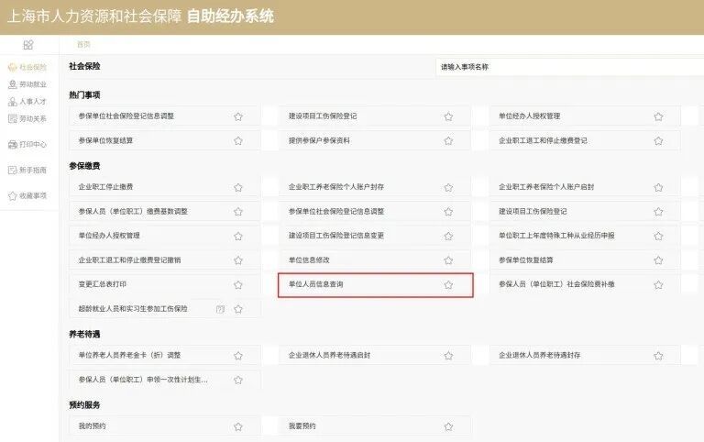Toggle the star for 企业职工养老保险个人账户封存
Image resolution: width=704 pixels, height=442 pixels.
[448, 187]
